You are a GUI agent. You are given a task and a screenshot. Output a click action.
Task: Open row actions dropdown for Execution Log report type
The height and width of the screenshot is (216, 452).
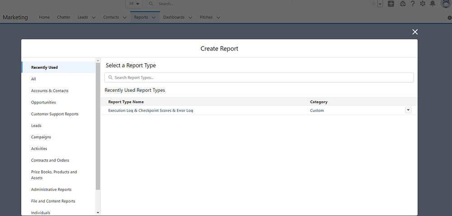(x=408, y=110)
